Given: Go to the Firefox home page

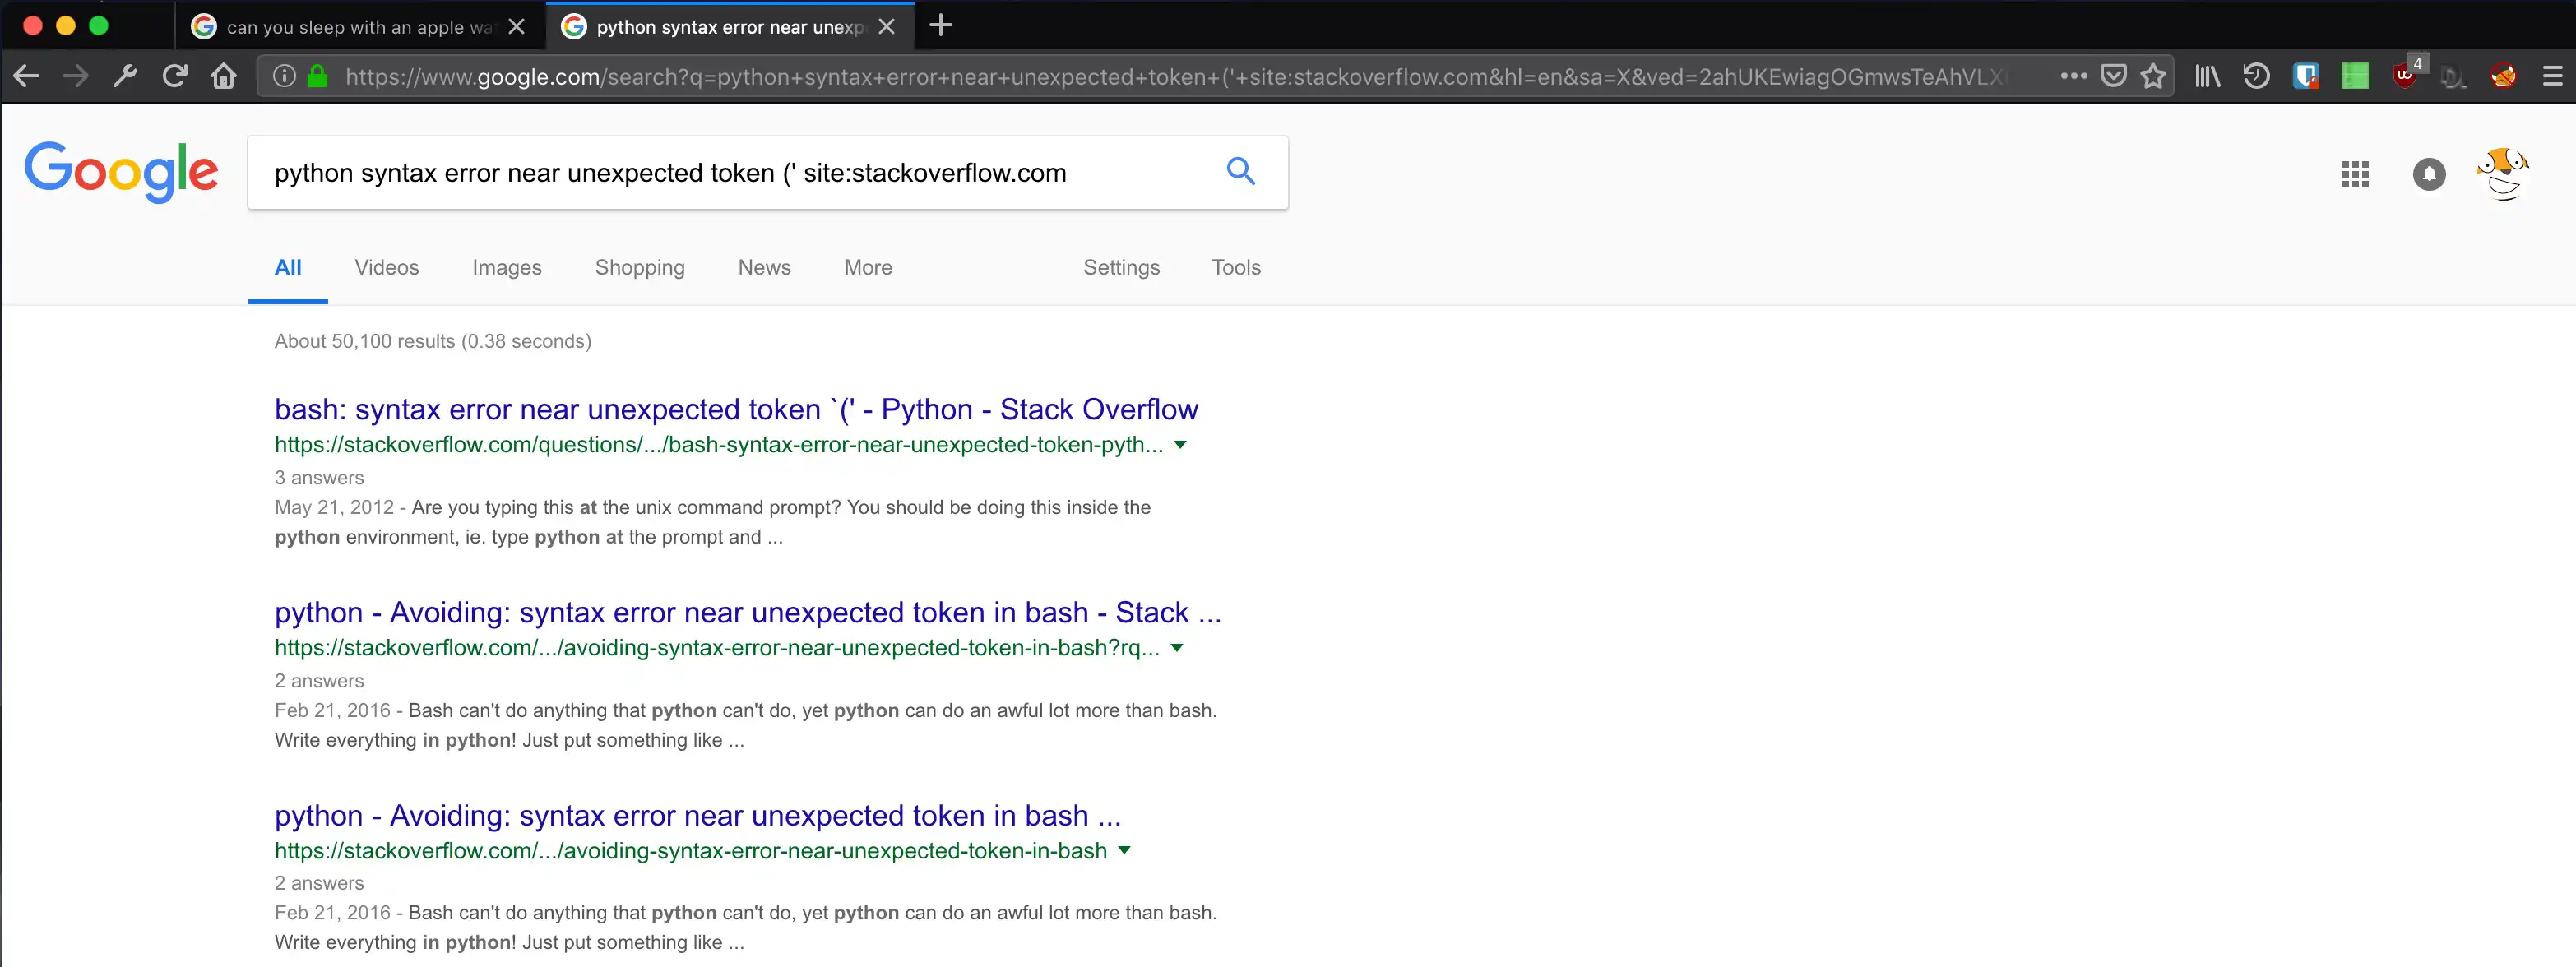Looking at the screenshot, I should (224, 76).
